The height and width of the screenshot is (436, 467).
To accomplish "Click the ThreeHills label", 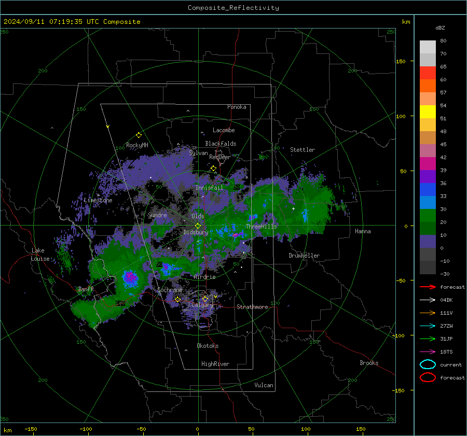I will pos(261,227).
